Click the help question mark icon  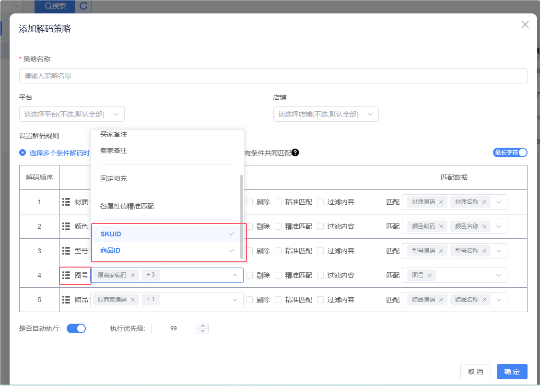tap(295, 152)
